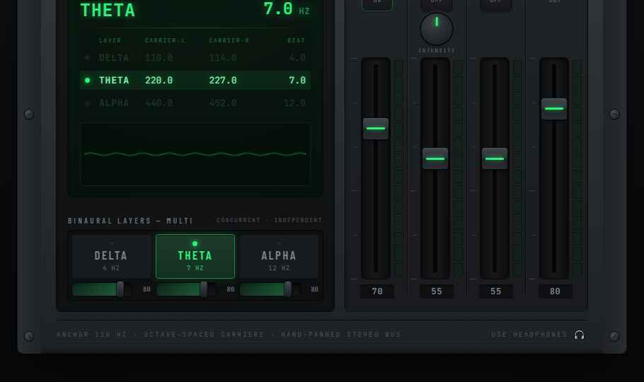Click the BEAT column header

[x=296, y=40]
